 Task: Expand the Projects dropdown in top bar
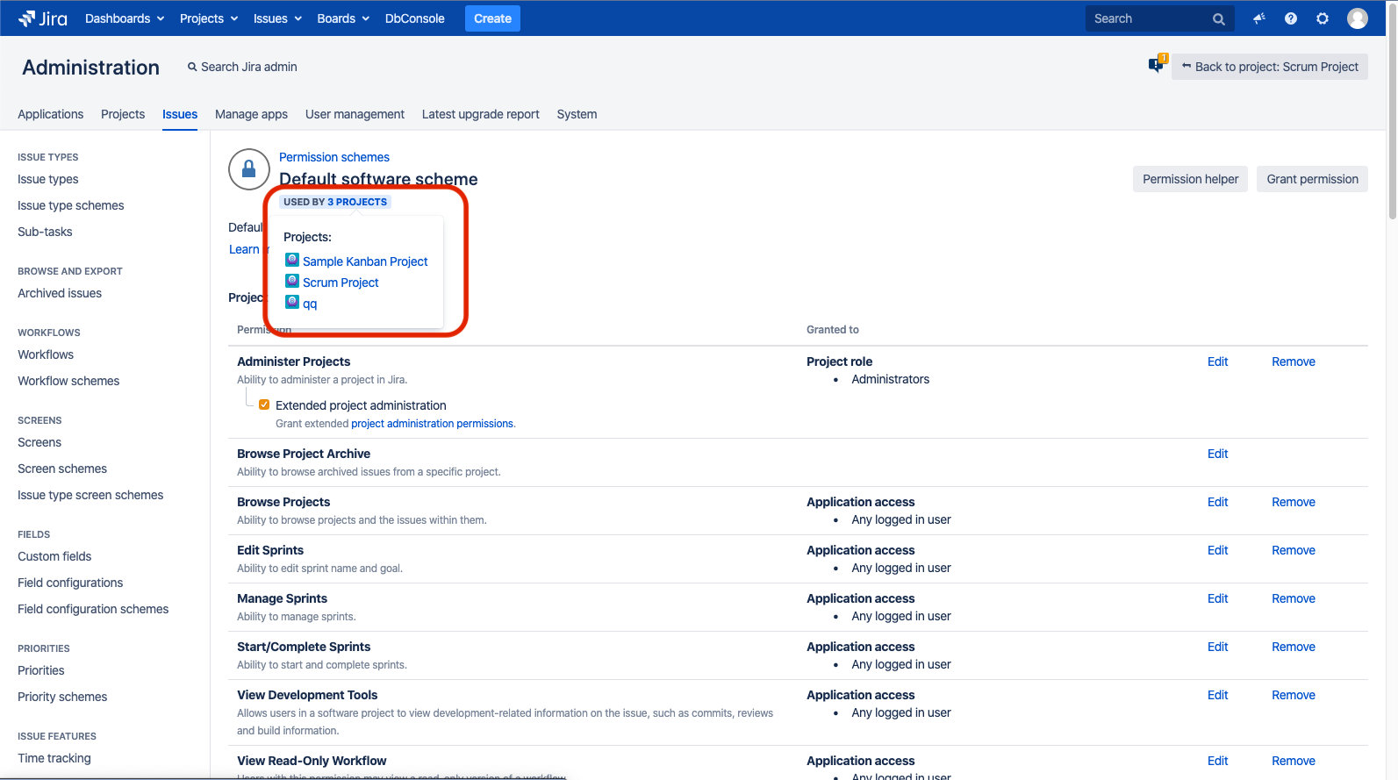click(x=209, y=18)
